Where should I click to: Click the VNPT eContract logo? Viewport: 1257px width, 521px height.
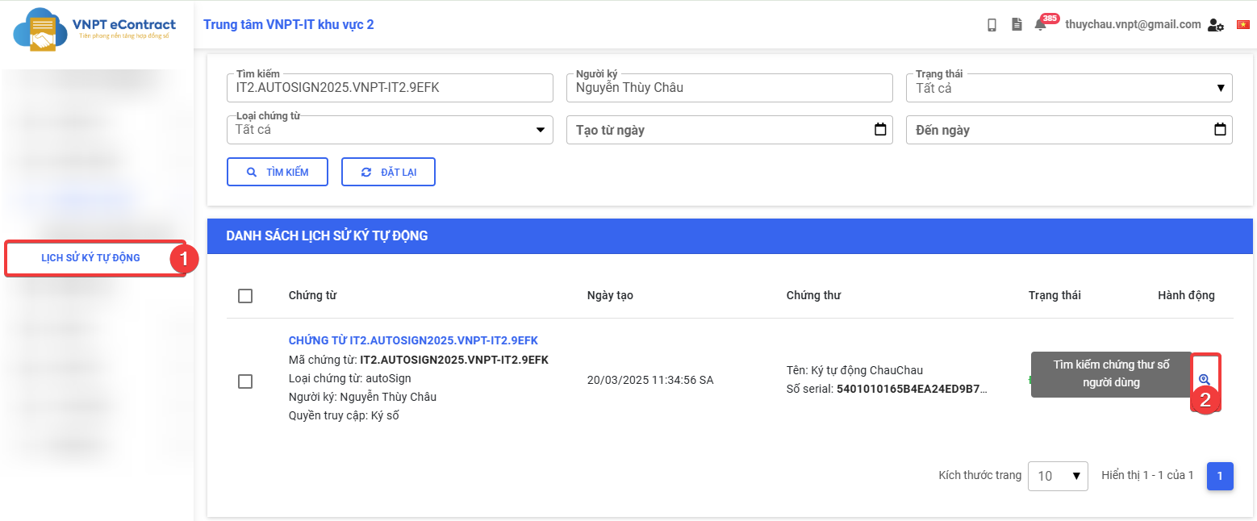tap(94, 30)
